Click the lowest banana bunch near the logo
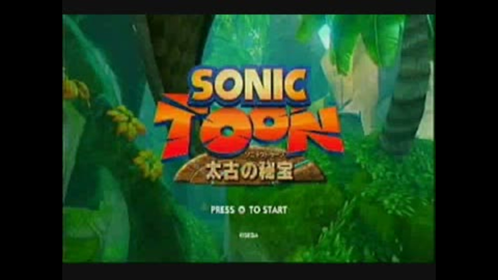This screenshot has height=280, width=498. (148, 165)
